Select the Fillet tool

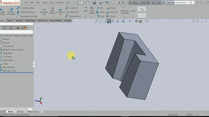click(x=86, y=9)
